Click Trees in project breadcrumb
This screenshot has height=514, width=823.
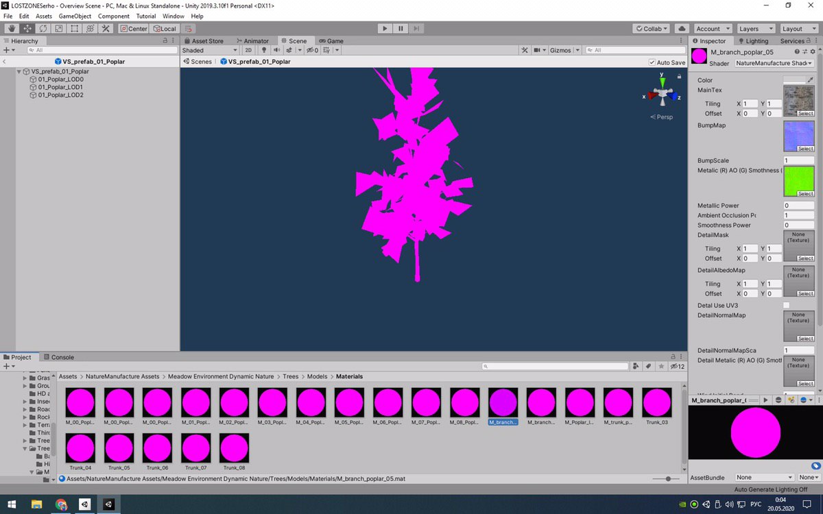click(x=291, y=376)
